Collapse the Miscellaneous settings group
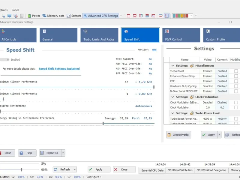 pyautogui.click(x=173, y=66)
